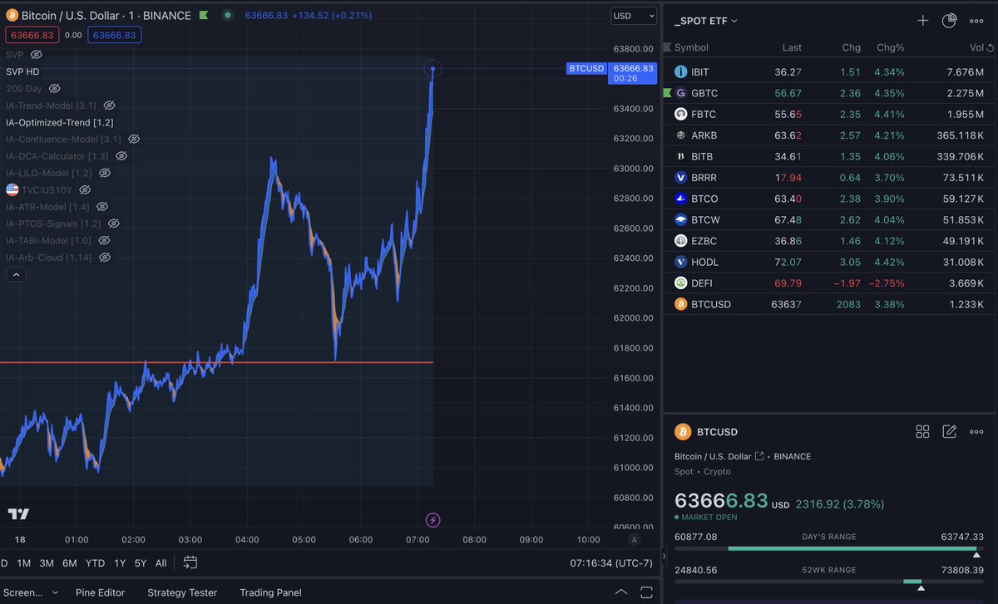Select 3M time range
This screenshot has width=998, height=604.
[47, 562]
